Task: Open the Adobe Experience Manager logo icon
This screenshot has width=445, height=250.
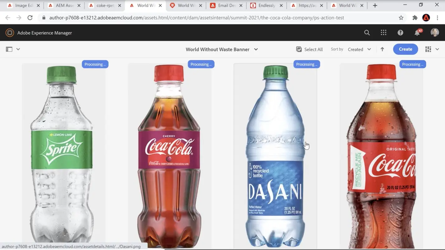Action: (10, 33)
